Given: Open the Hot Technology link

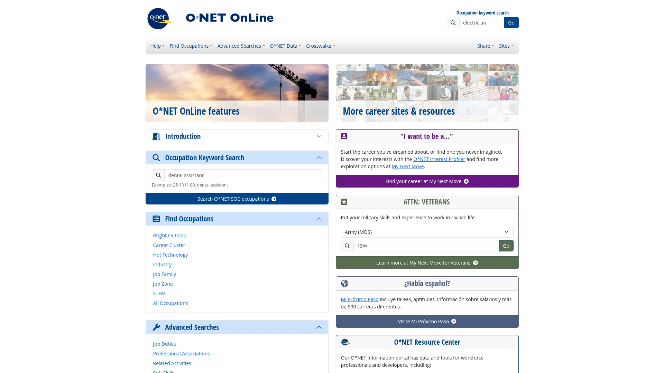Looking at the screenshot, I should pos(170,255).
